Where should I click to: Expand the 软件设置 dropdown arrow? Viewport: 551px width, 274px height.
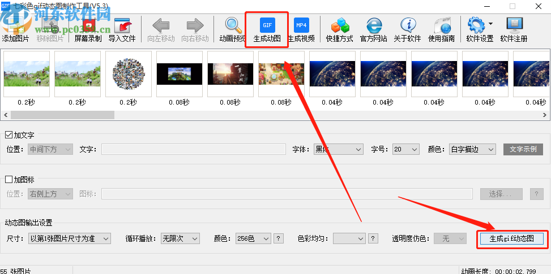coord(490,24)
